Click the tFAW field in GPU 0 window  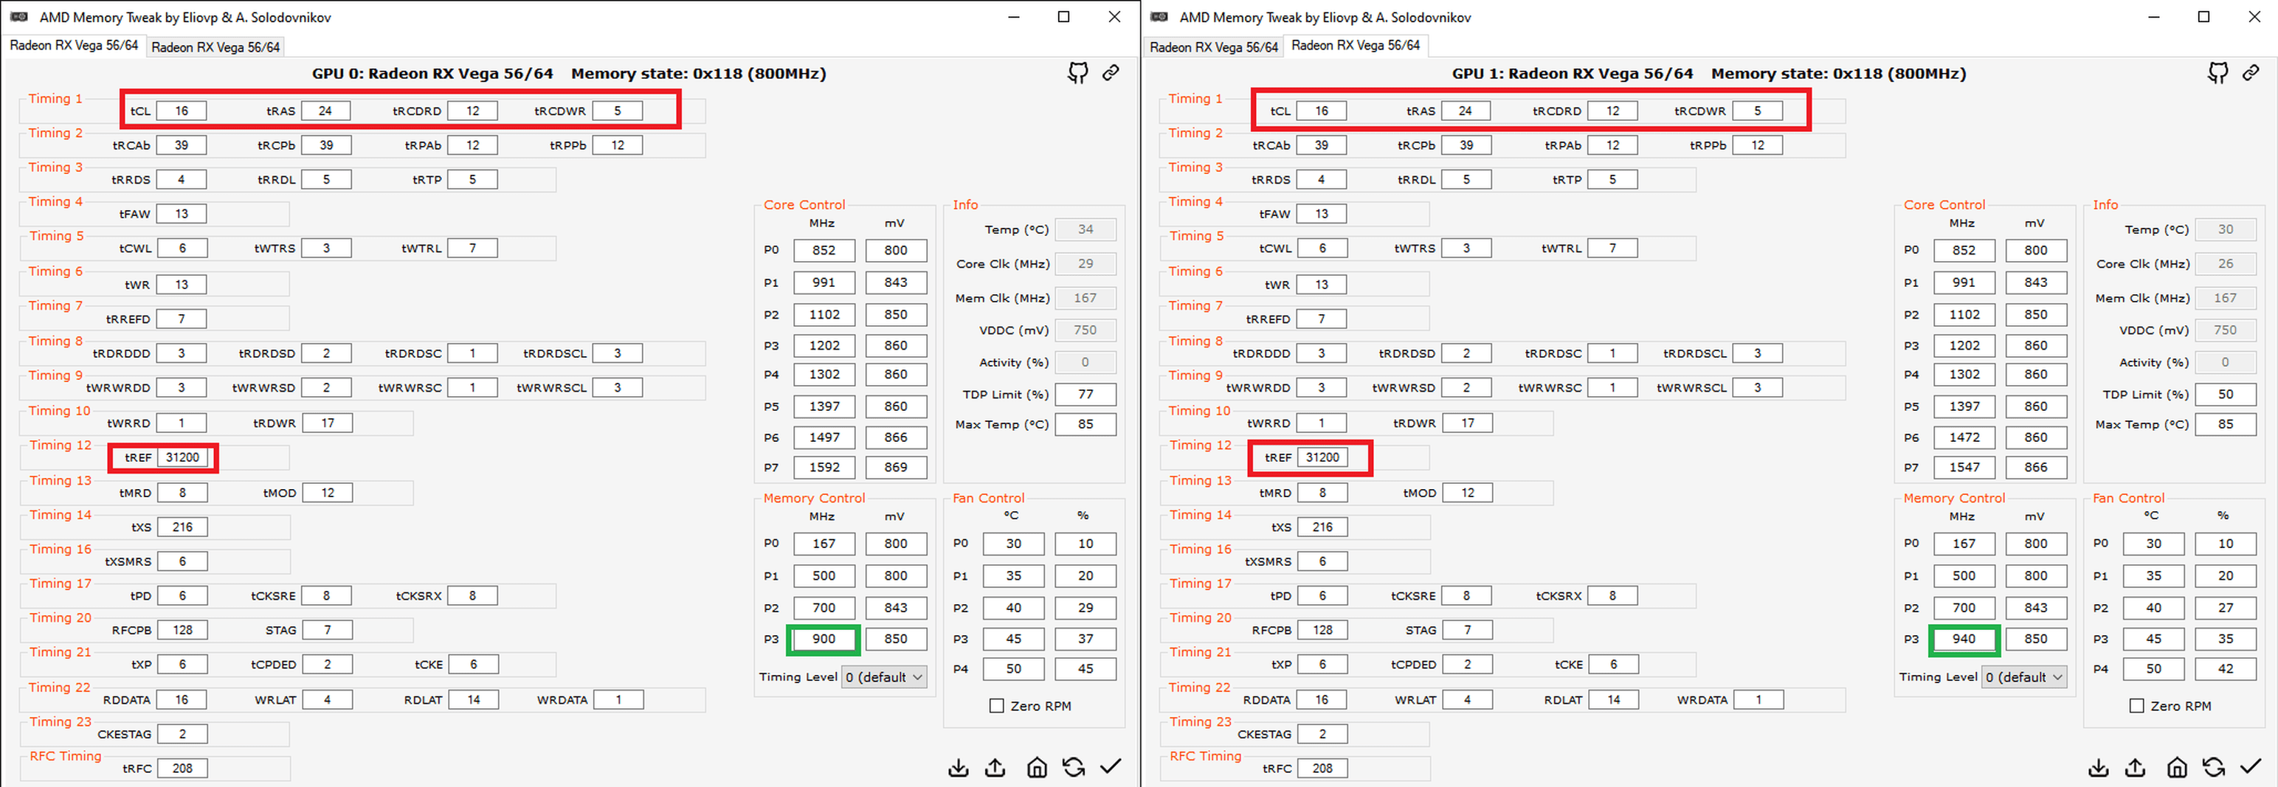coord(182,214)
